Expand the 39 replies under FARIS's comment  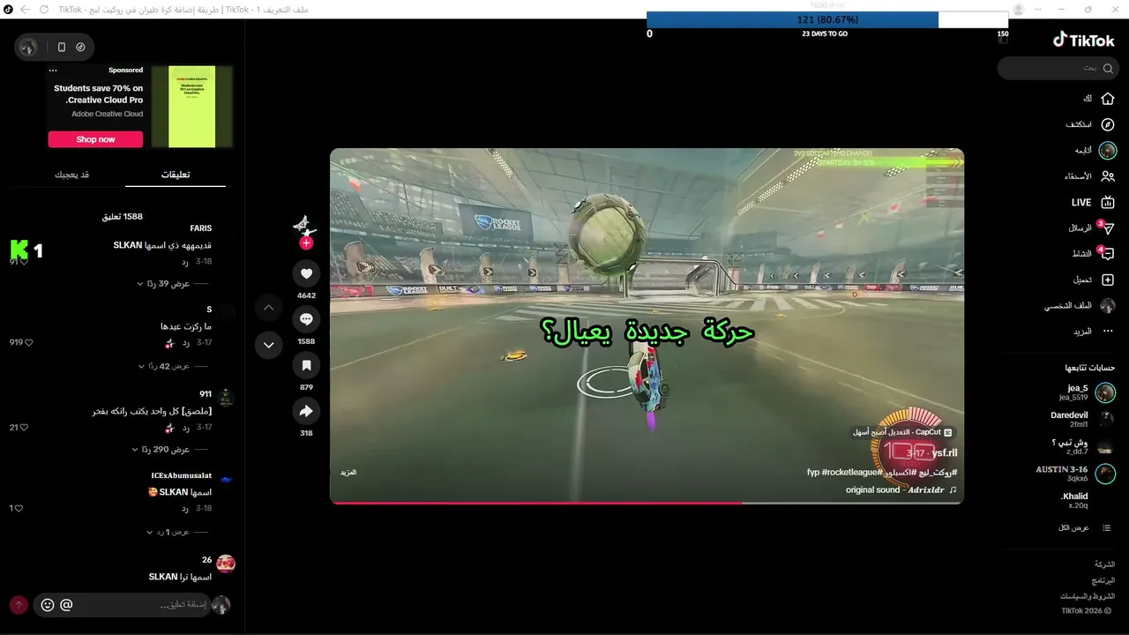(163, 284)
